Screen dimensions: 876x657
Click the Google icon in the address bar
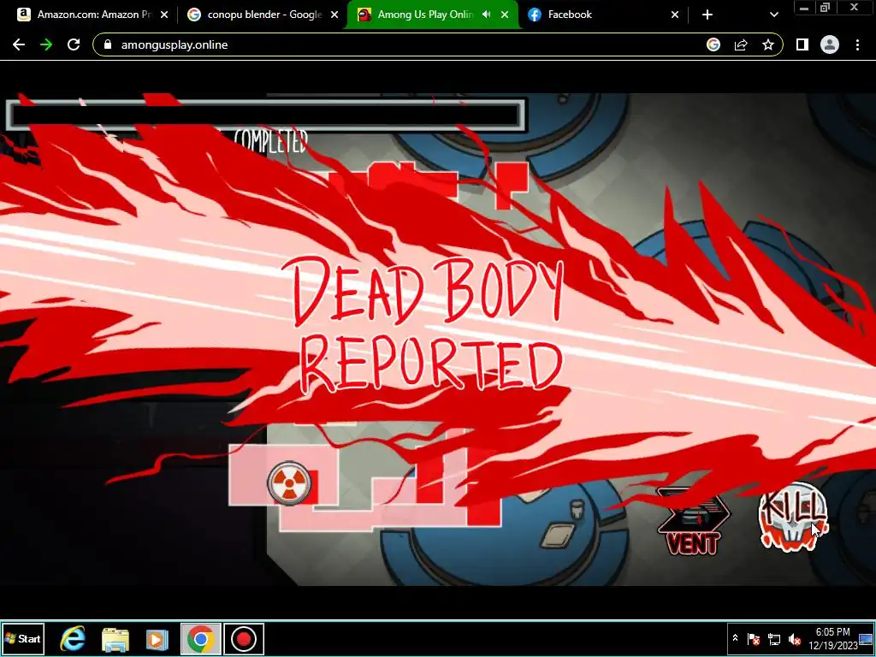tap(713, 44)
